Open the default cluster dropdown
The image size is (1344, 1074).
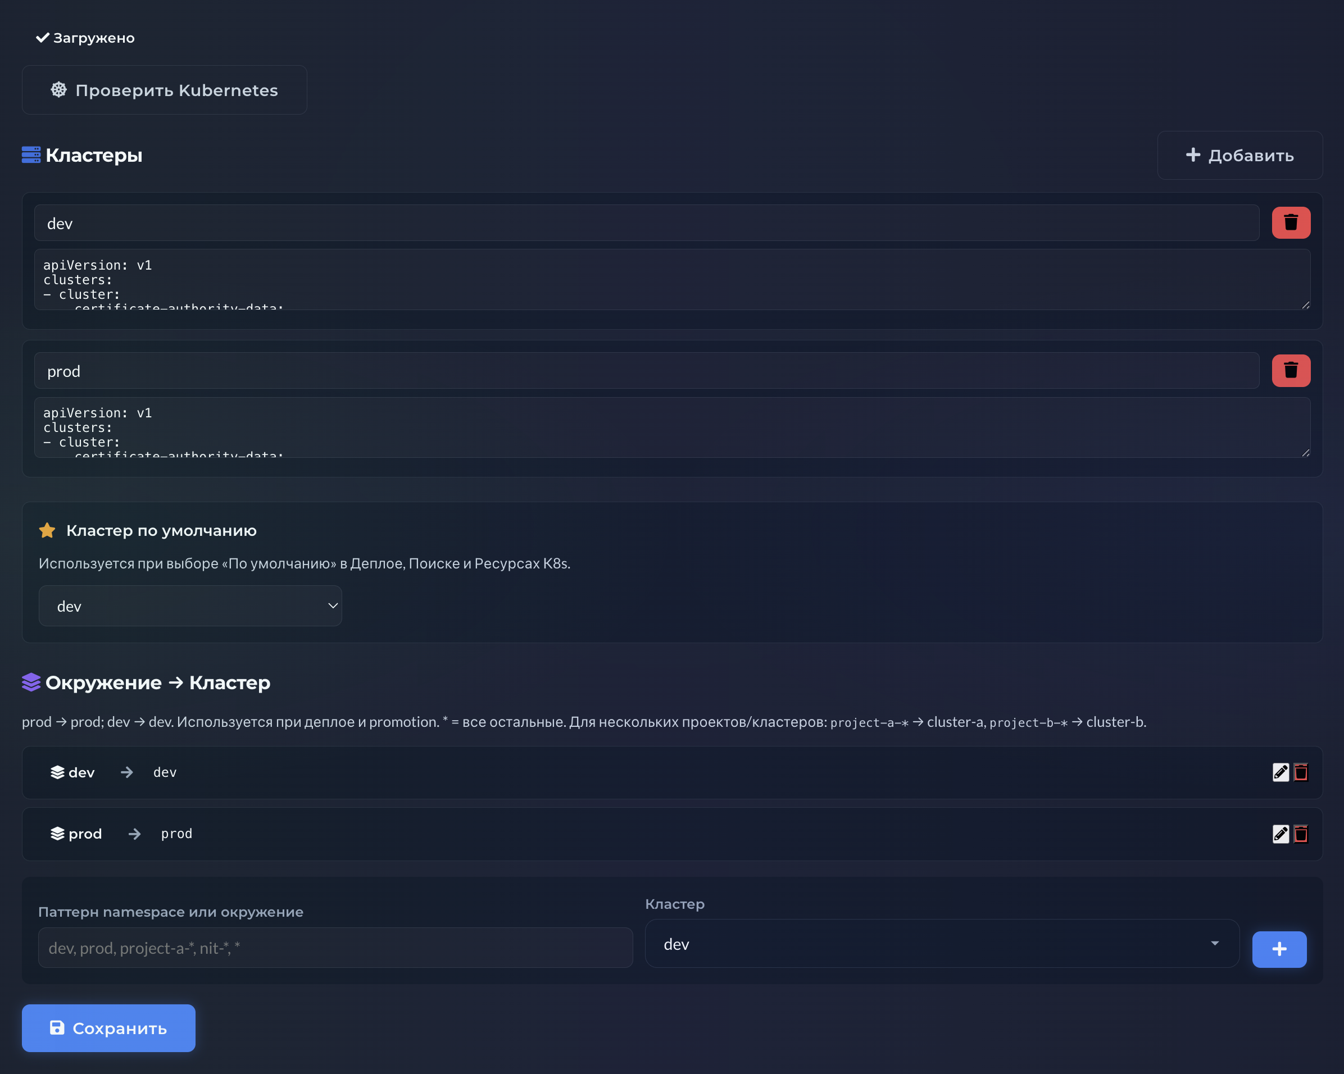[190, 606]
